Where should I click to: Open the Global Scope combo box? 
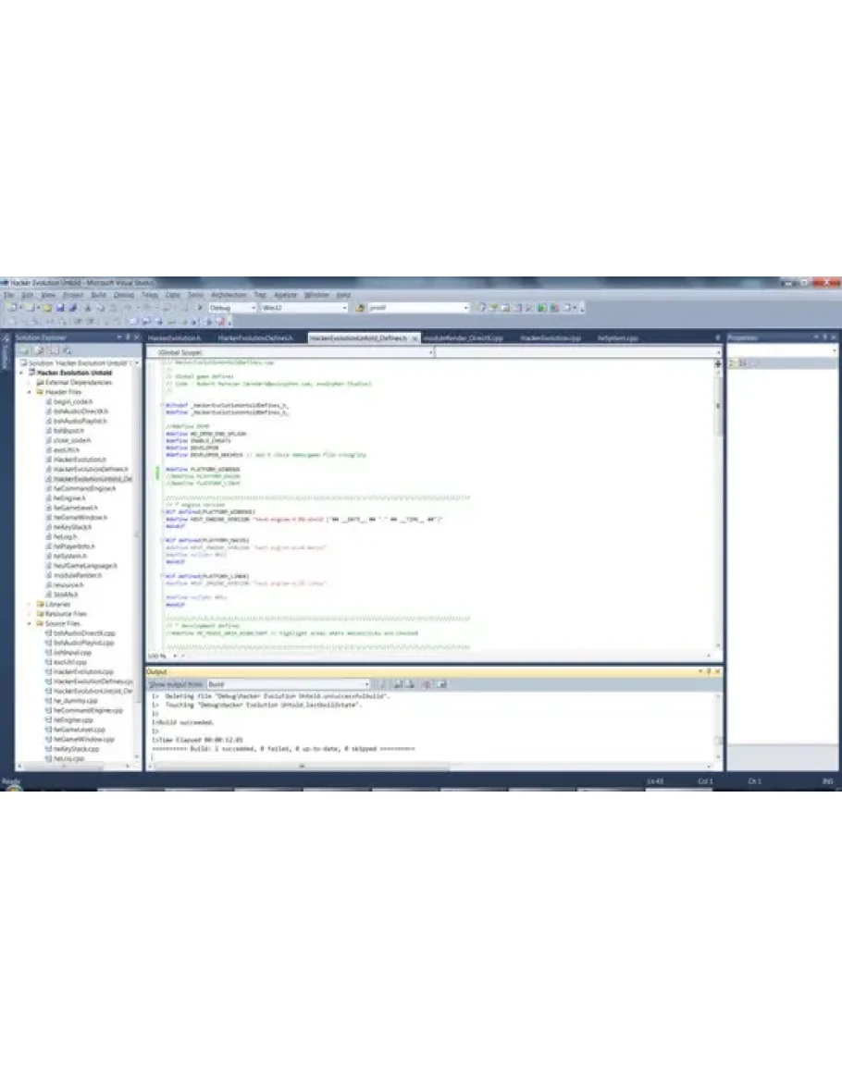291,352
